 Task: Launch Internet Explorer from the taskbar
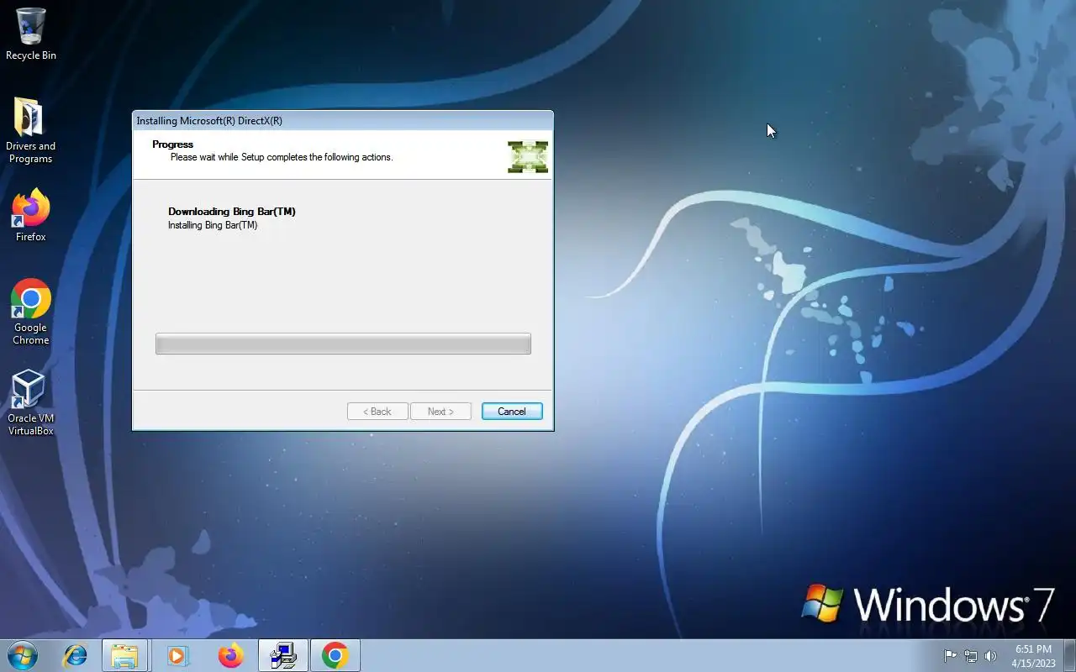coord(76,655)
